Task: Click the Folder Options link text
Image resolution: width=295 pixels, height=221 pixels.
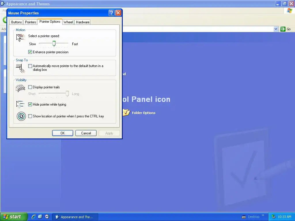Action: (143, 113)
